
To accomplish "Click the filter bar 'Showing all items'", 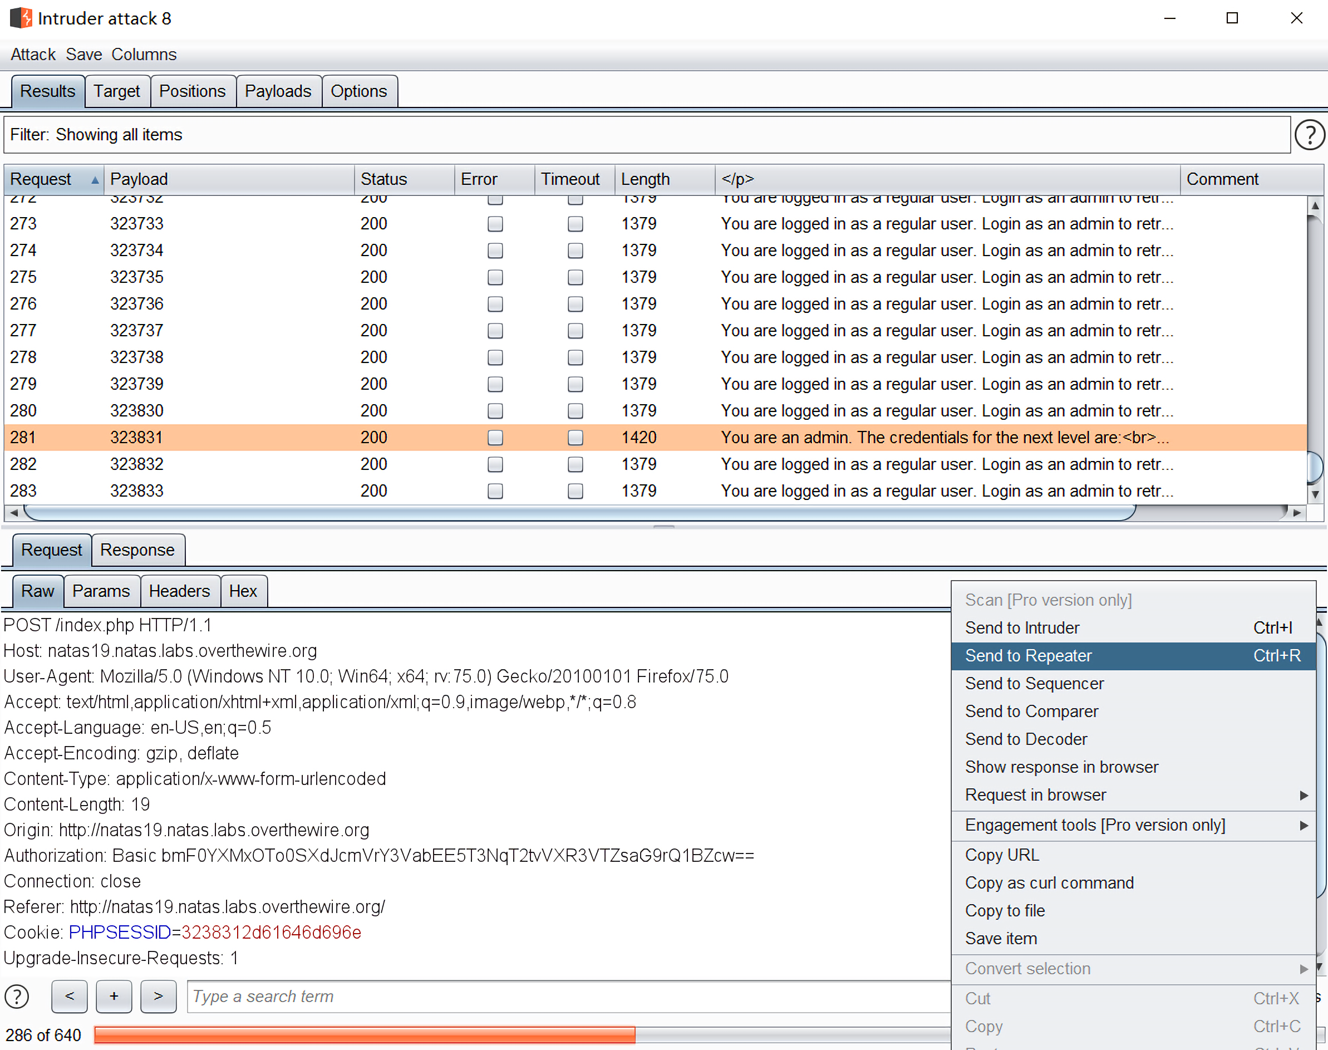I will pyautogui.click(x=647, y=135).
